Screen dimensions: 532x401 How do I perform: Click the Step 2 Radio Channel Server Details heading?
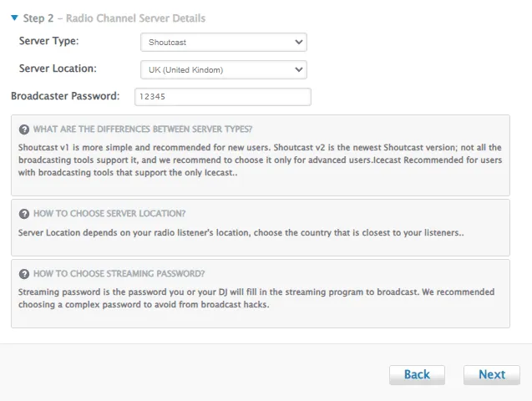(114, 18)
